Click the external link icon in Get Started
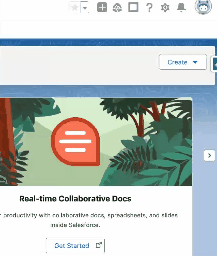Screen dimensions: 217x256 pyautogui.click(x=99, y=245)
